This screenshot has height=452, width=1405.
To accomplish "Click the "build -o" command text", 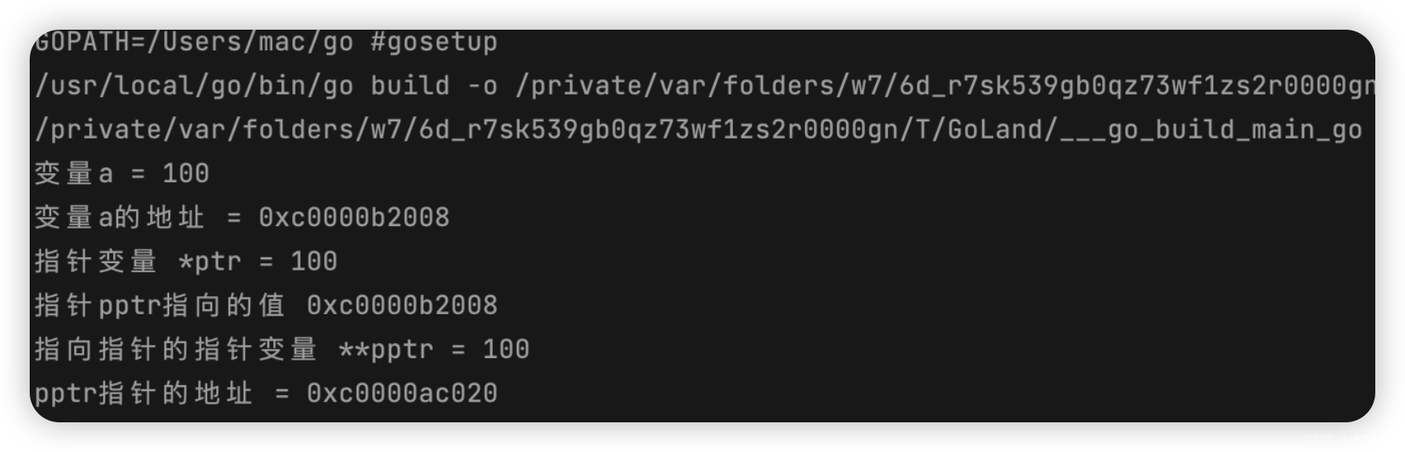I will click(434, 86).
